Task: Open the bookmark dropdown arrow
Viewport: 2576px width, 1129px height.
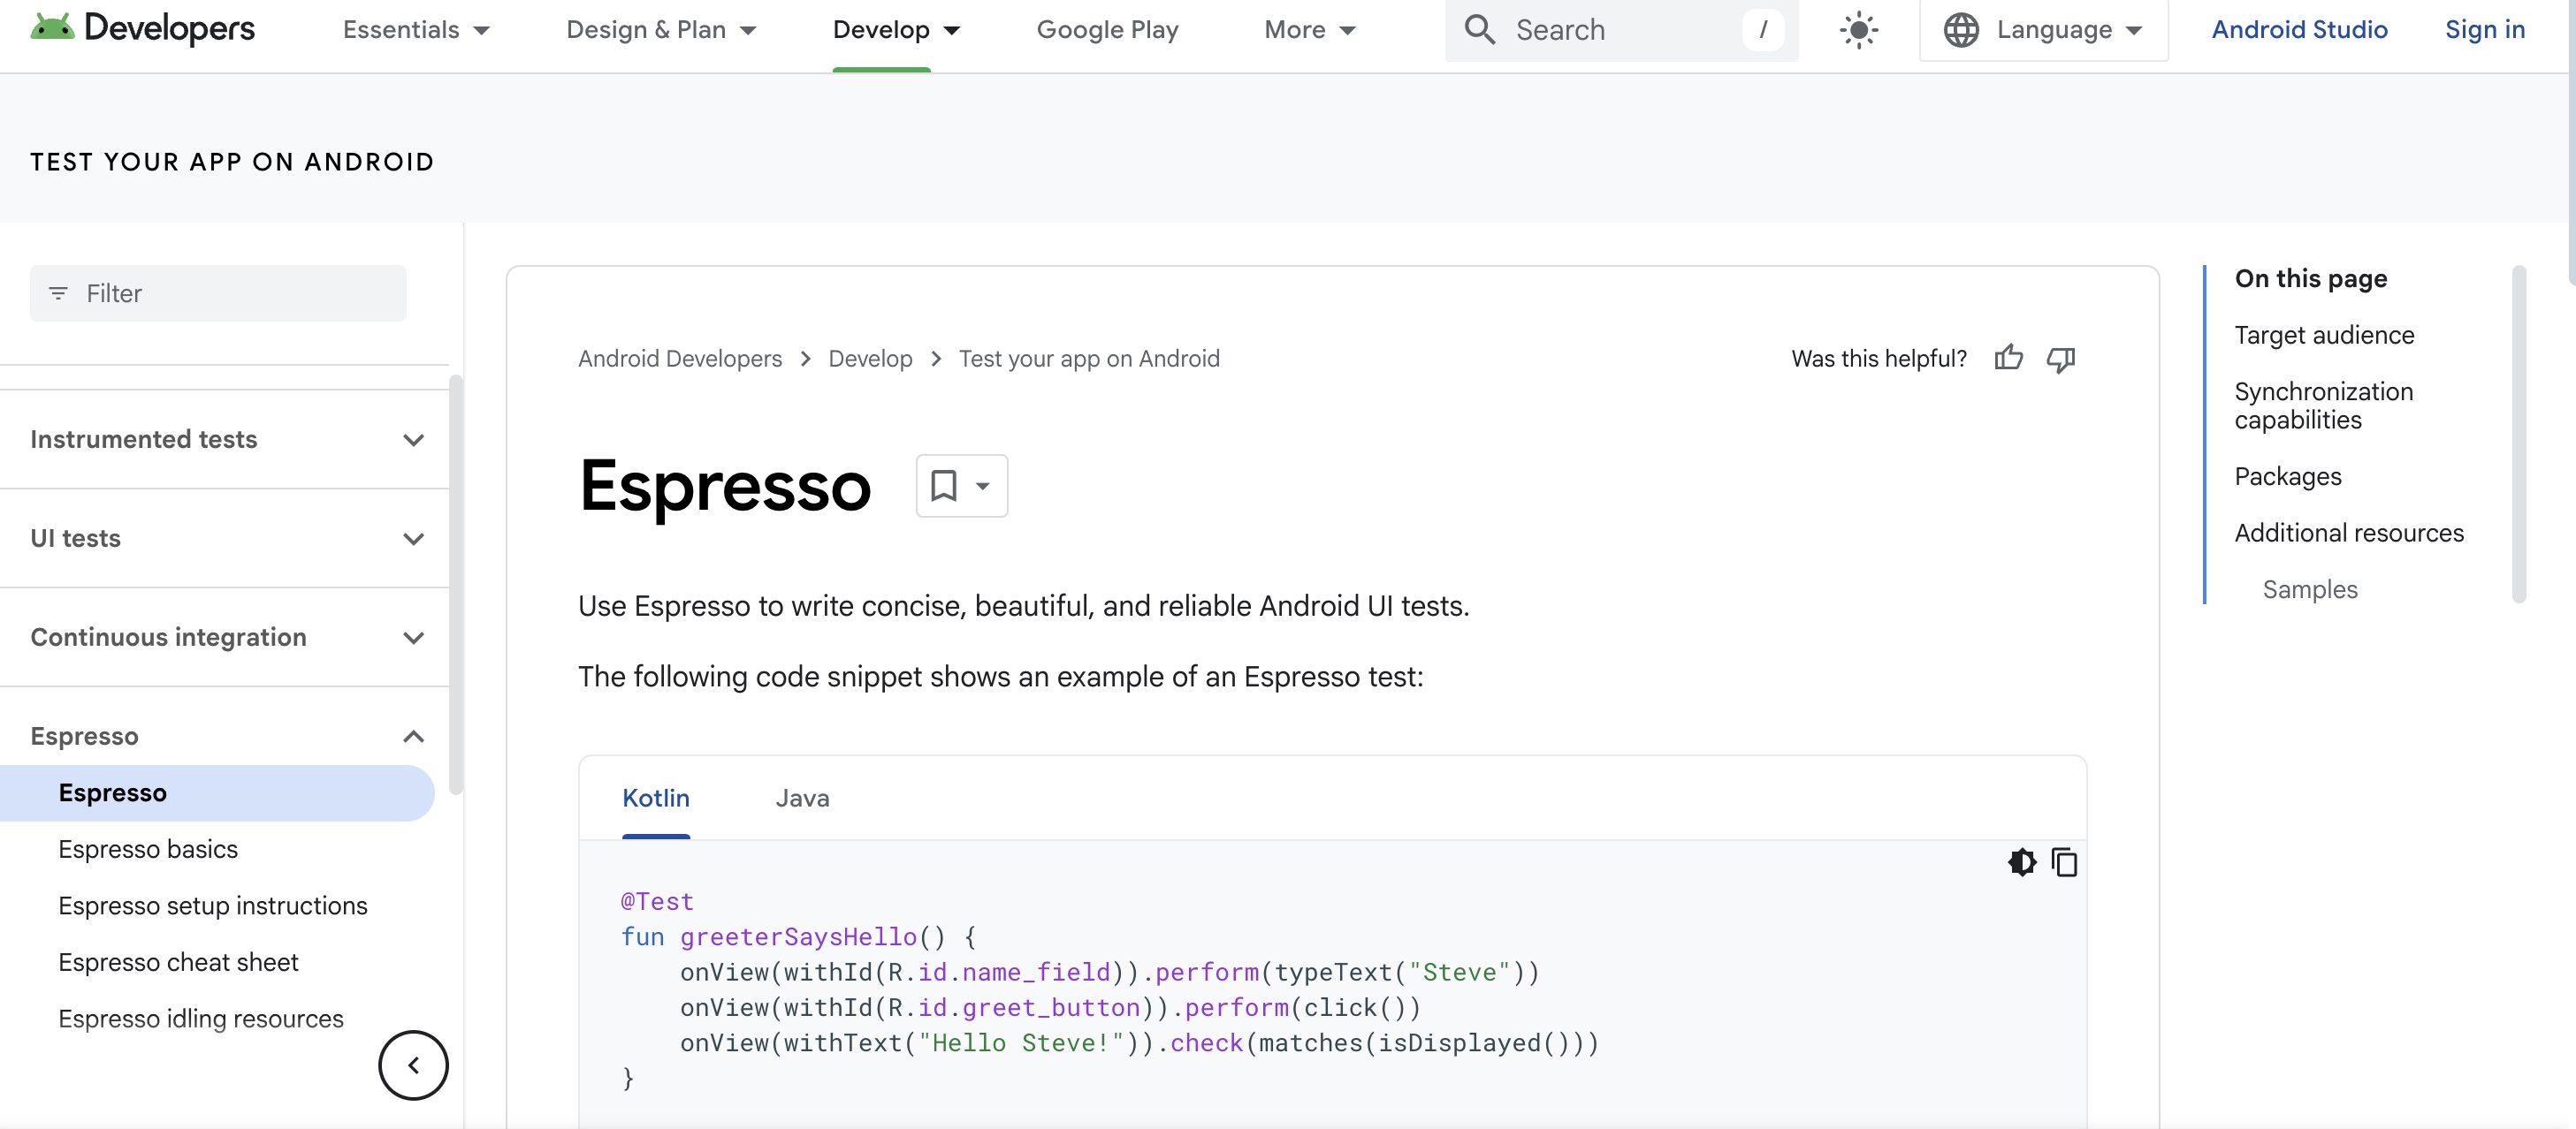Action: [982, 487]
